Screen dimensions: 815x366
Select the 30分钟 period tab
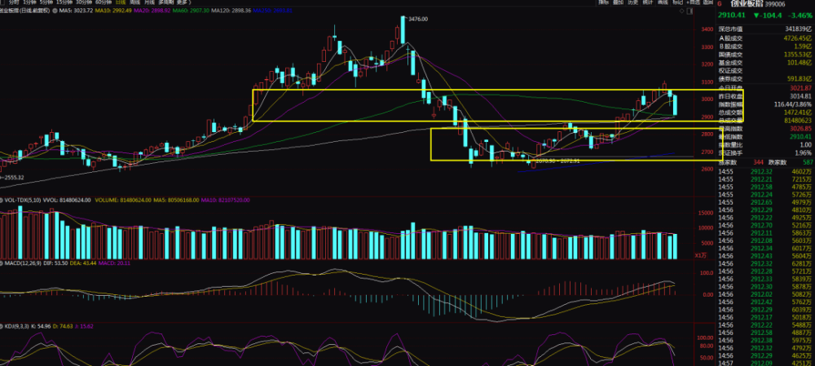84,2
